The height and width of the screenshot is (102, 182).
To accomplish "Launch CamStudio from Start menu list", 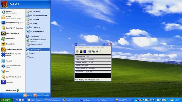I will [13, 82].
